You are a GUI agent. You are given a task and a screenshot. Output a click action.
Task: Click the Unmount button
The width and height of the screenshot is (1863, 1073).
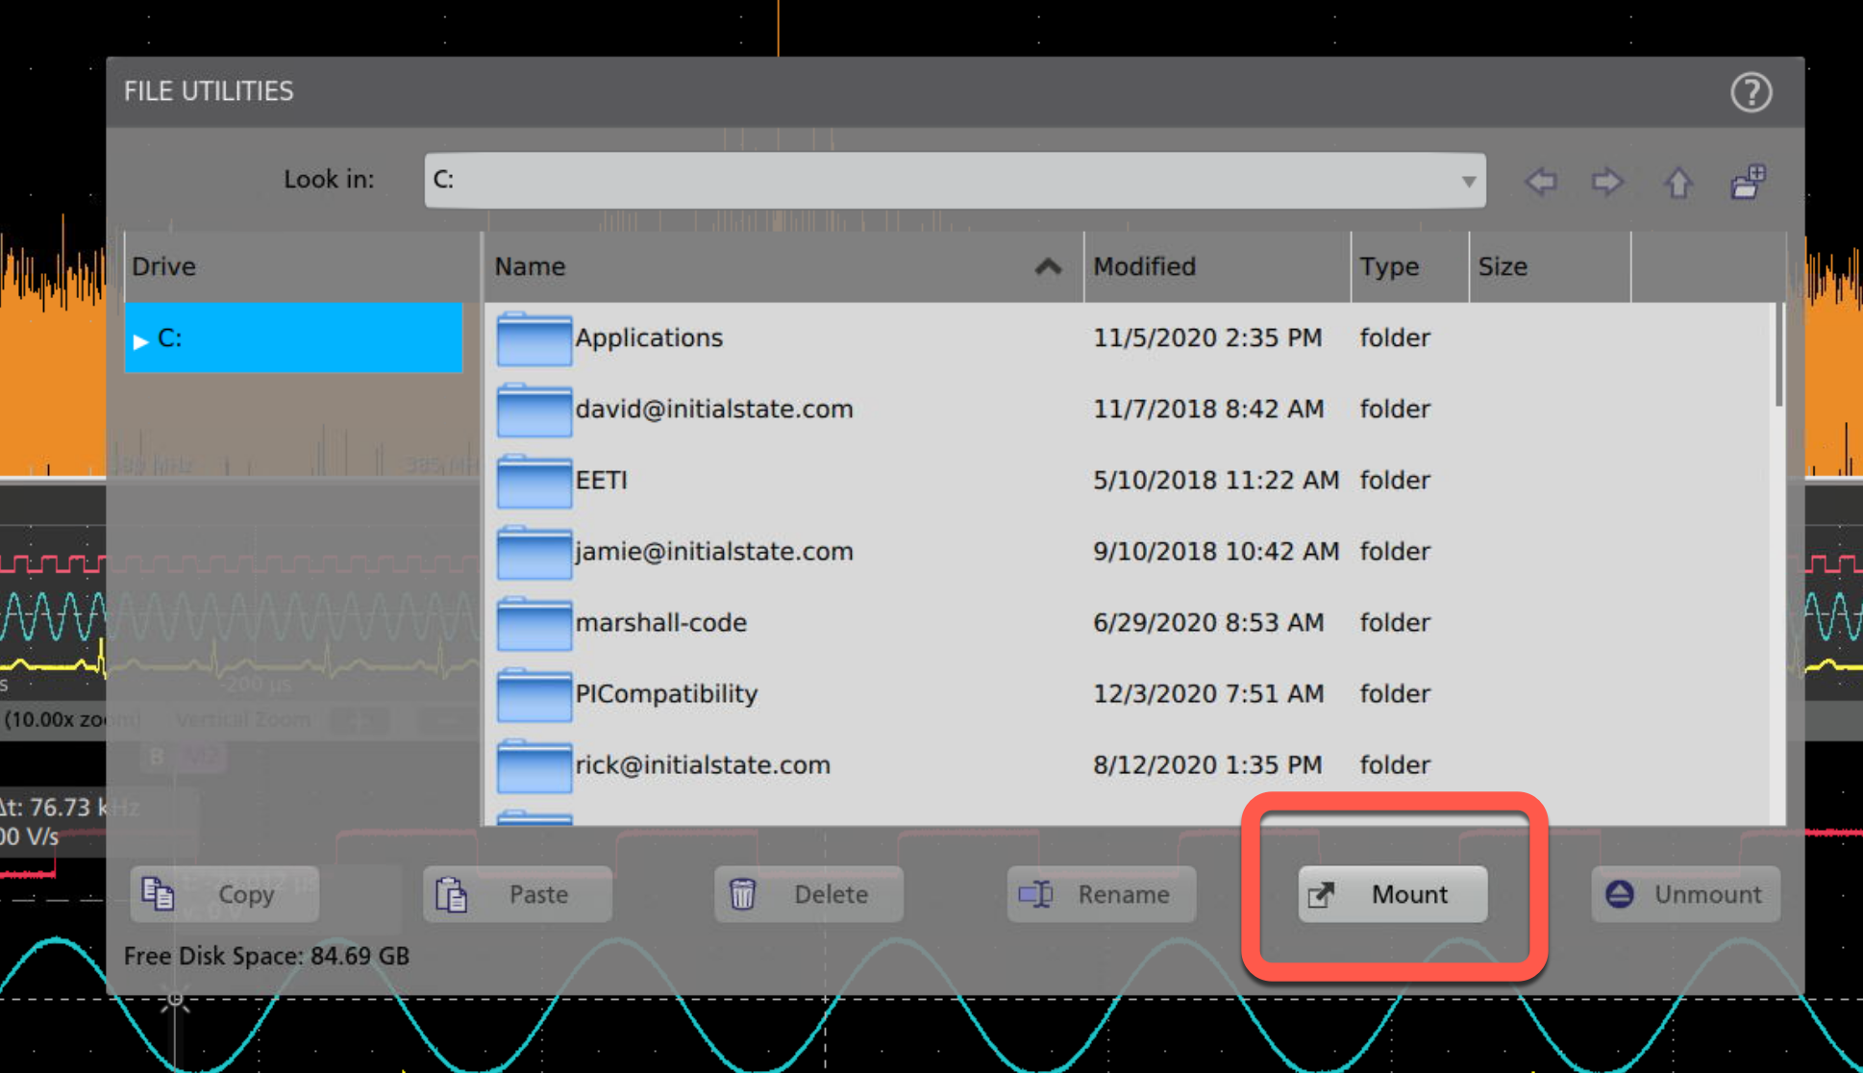[1686, 894]
